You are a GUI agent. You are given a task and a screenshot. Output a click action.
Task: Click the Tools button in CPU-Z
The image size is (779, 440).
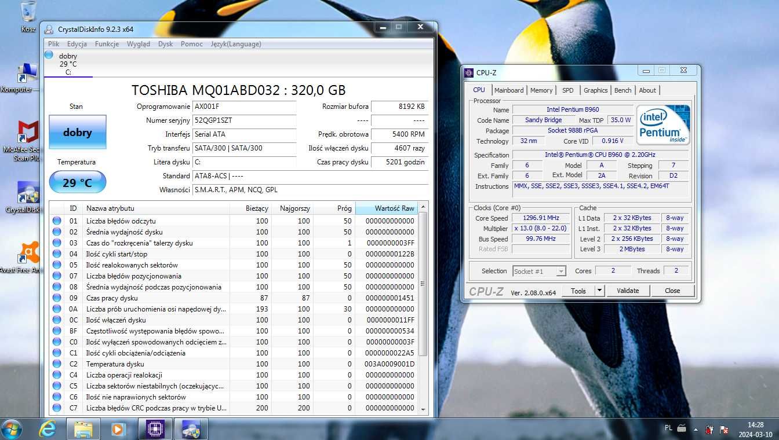(x=578, y=291)
